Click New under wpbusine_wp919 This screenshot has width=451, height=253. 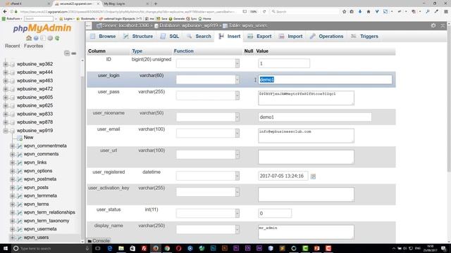click(x=28, y=138)
